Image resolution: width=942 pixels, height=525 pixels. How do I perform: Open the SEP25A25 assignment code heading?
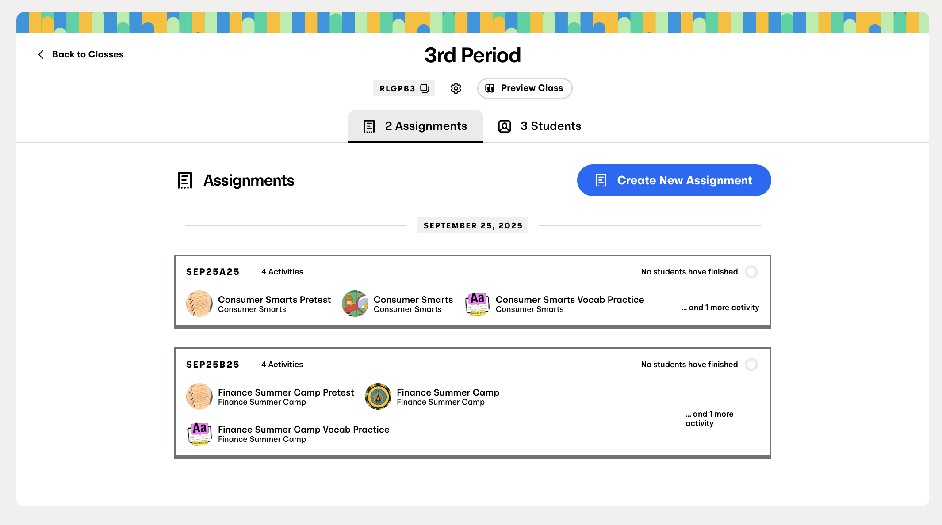(213, 272)
